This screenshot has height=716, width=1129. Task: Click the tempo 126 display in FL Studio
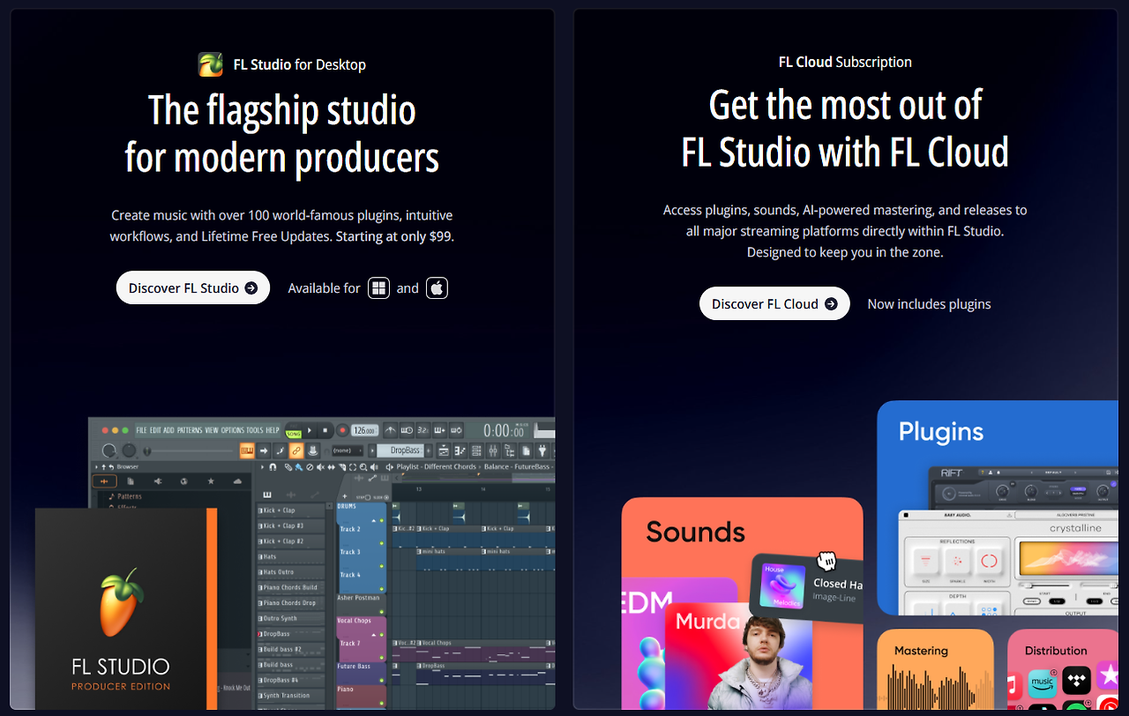pos(363,430)
